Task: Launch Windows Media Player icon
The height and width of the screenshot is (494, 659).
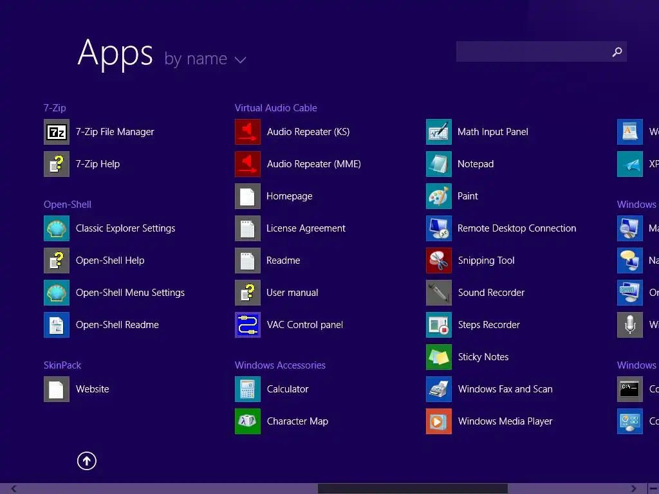Action: click(439, 421)
